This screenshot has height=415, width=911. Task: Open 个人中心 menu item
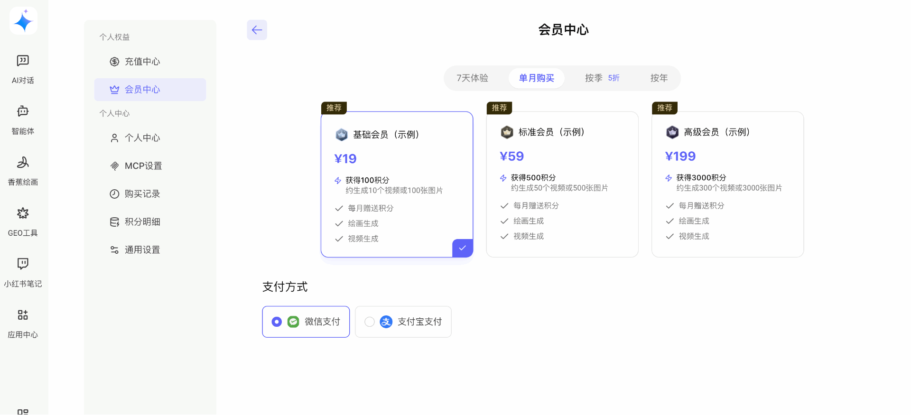[x=150, y=138]
